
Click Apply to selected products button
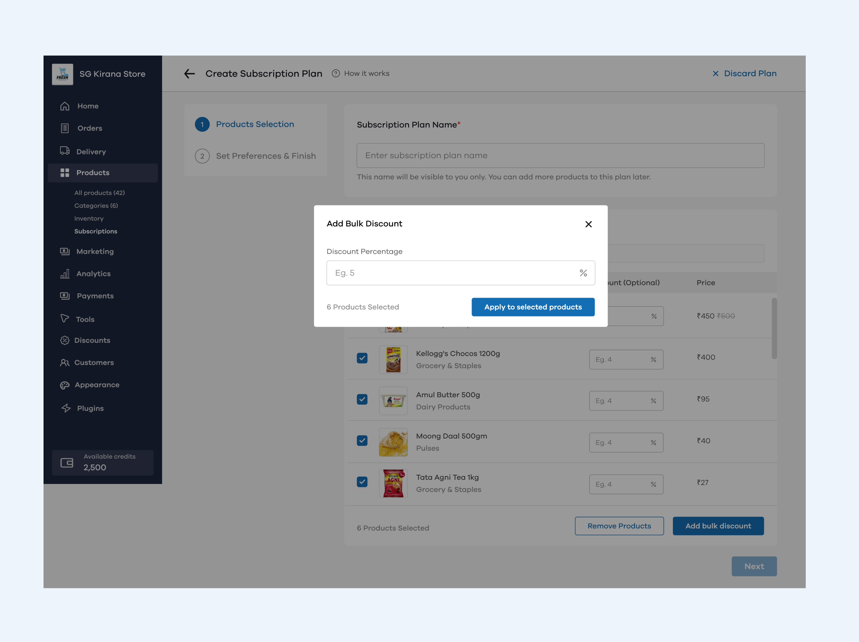(533, 307)
